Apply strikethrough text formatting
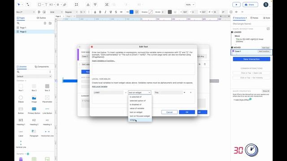 pos(116,12)
